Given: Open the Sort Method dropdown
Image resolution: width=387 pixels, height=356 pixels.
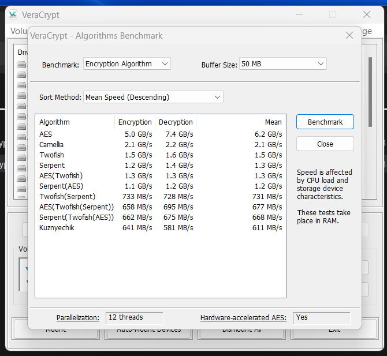Looking at the screenshot, I should click(x=153, y=97).
